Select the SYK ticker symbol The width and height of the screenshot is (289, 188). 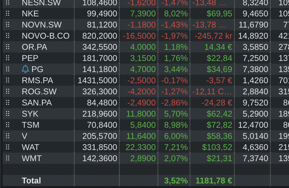click(x=30, y=114)
